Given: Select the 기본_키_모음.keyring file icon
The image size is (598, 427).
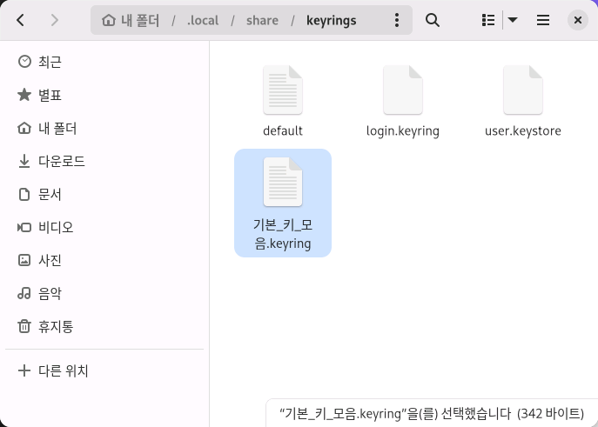Looking at the screenshot, I should 283,182.
